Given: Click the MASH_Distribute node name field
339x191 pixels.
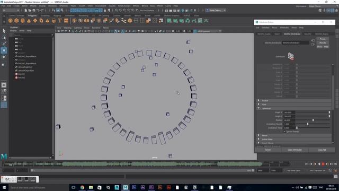Looking at the screenshot, I should pyautogui.click(x=296, y=43).
